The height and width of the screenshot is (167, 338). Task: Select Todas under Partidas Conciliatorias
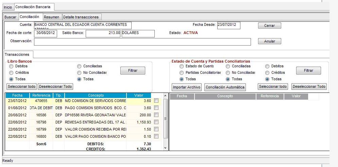(182, 79)
